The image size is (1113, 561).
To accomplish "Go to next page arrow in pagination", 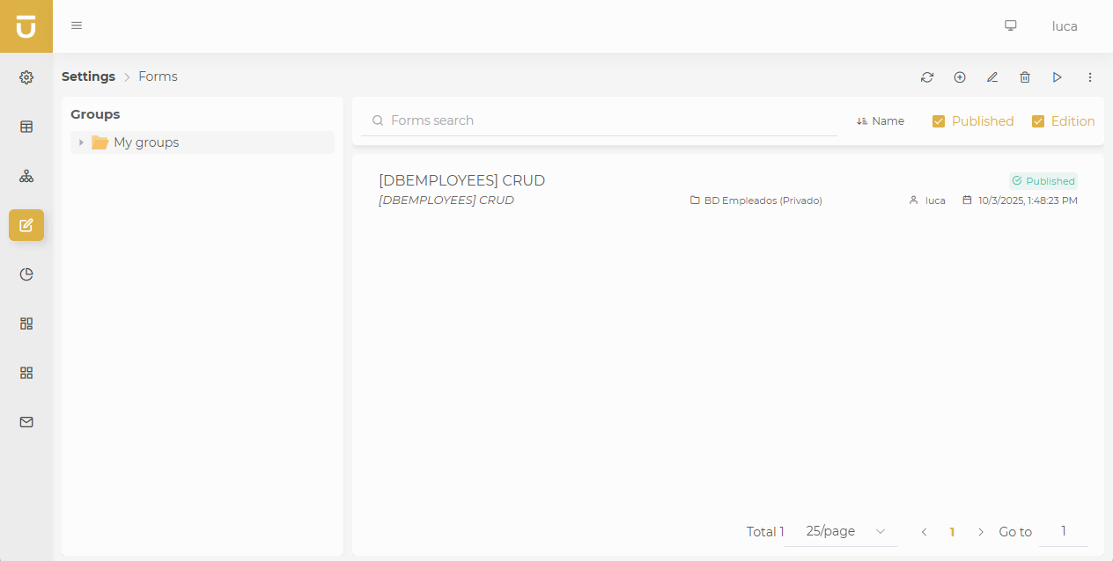I will [x=981, y=532].
